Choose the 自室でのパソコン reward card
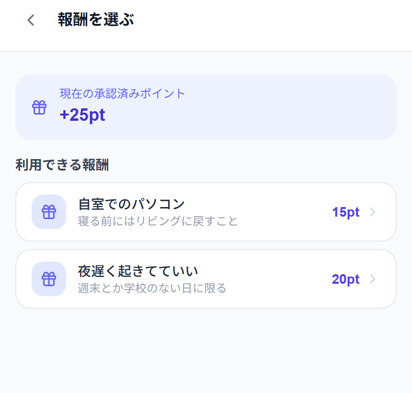Image resolution: width=412 pixels, height=393 pixels. coord(206,212)
